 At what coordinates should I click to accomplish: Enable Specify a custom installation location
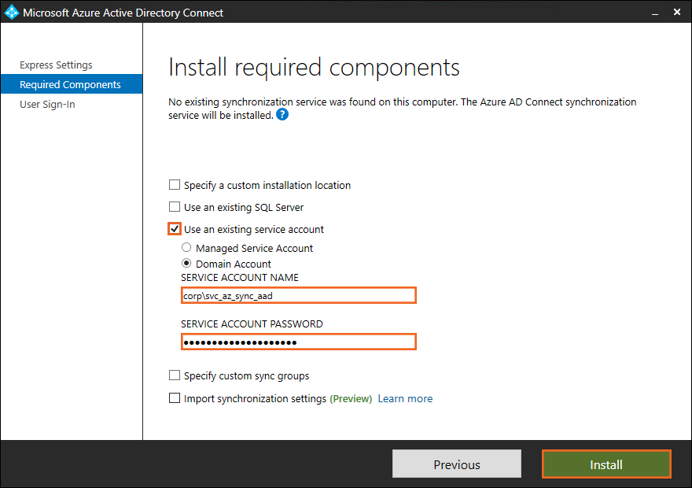coord(175,185)
